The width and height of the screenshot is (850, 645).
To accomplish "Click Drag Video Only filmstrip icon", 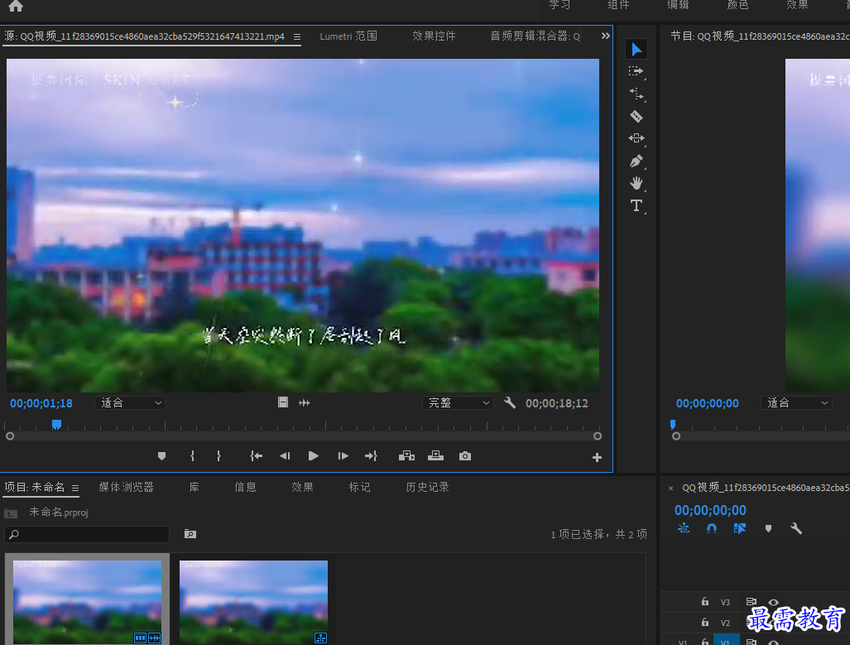I will point(283,402).
